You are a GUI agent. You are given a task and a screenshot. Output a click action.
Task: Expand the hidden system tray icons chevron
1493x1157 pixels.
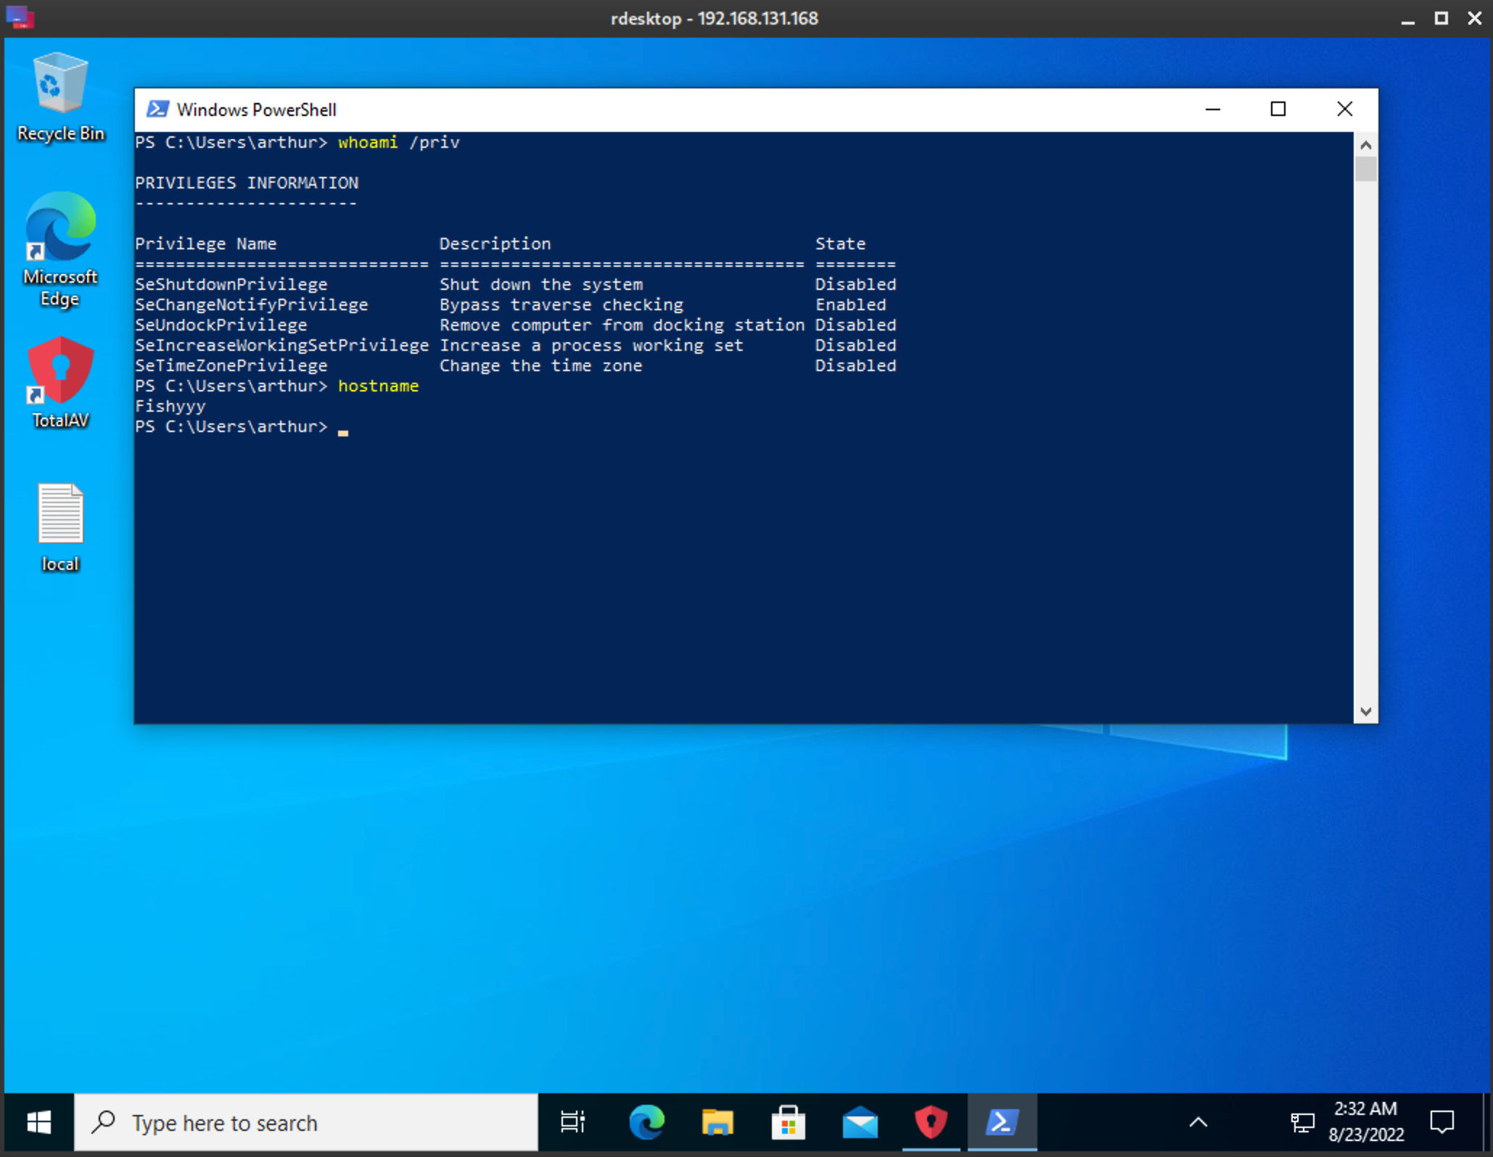[1198, 1122]
